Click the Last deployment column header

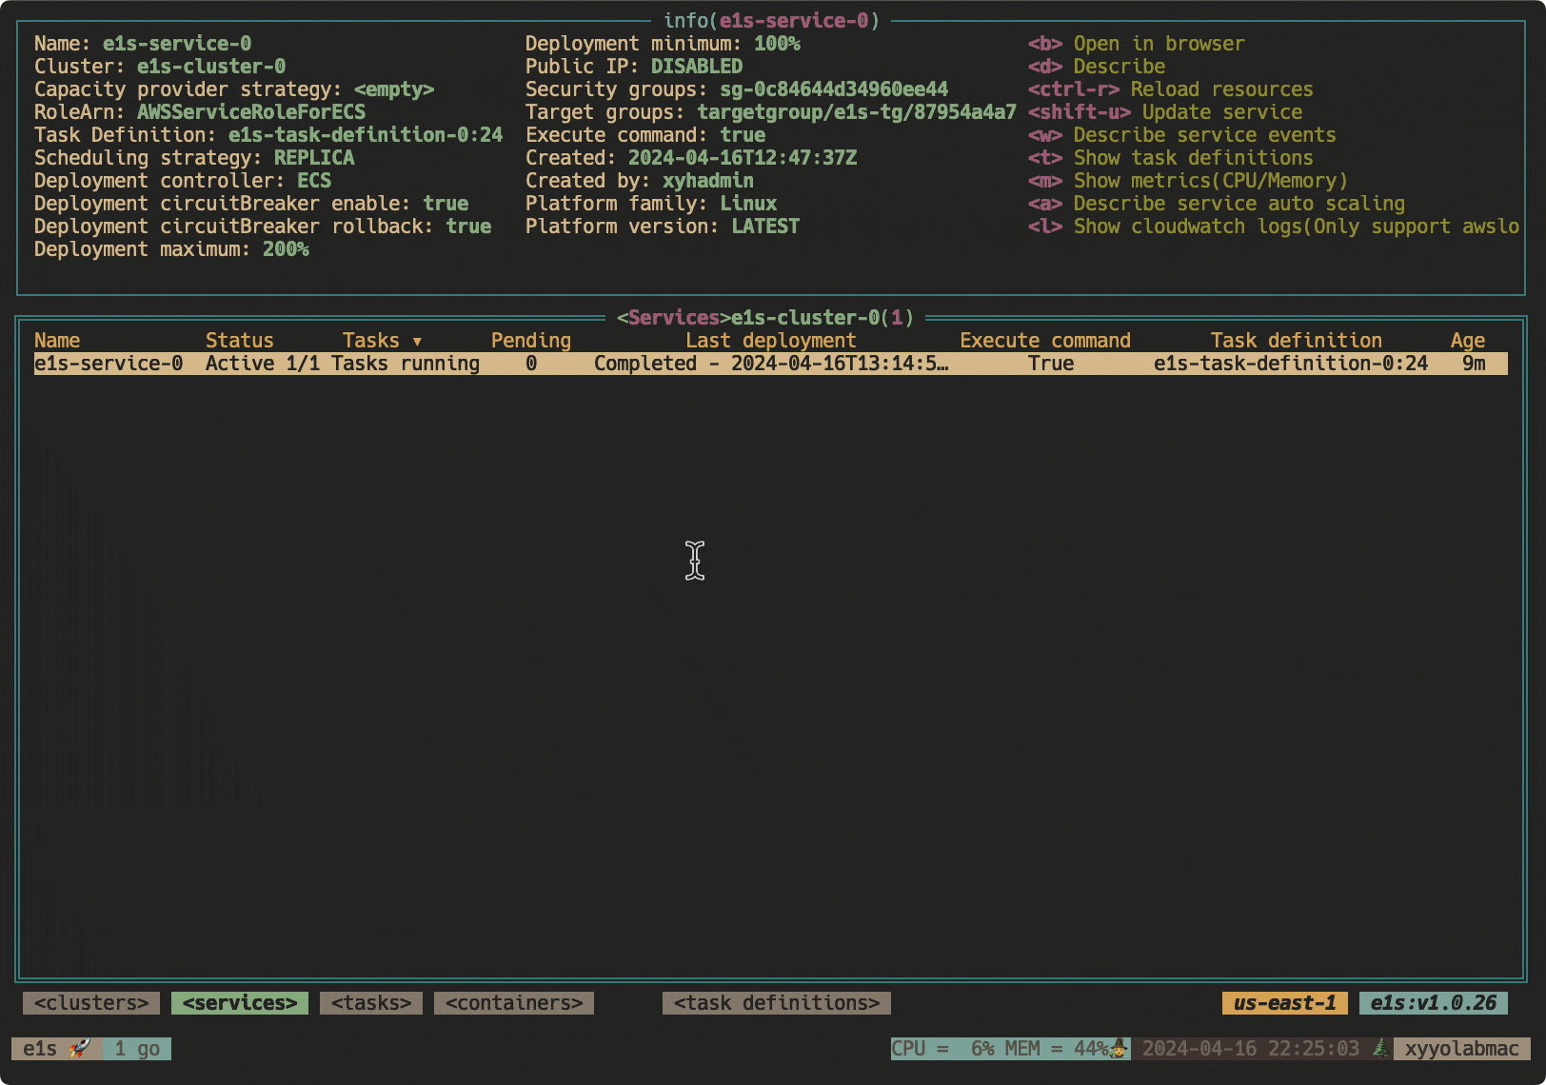tap(771, 341)
